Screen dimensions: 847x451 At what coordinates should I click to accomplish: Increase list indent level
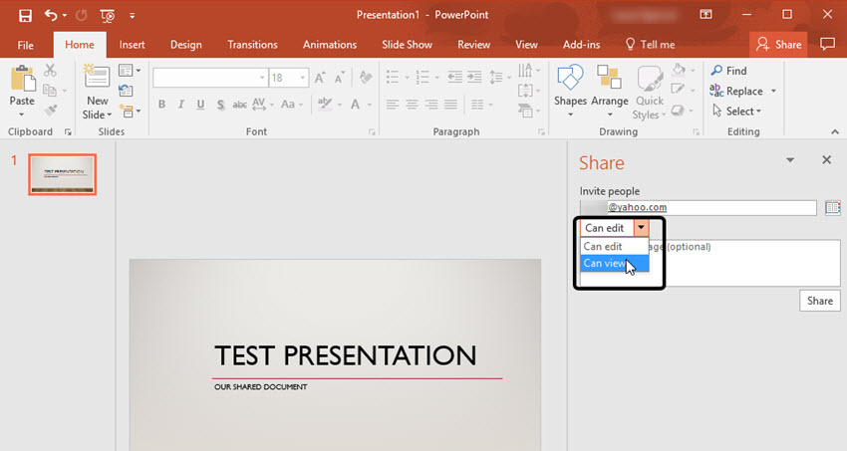coord(474,77)
